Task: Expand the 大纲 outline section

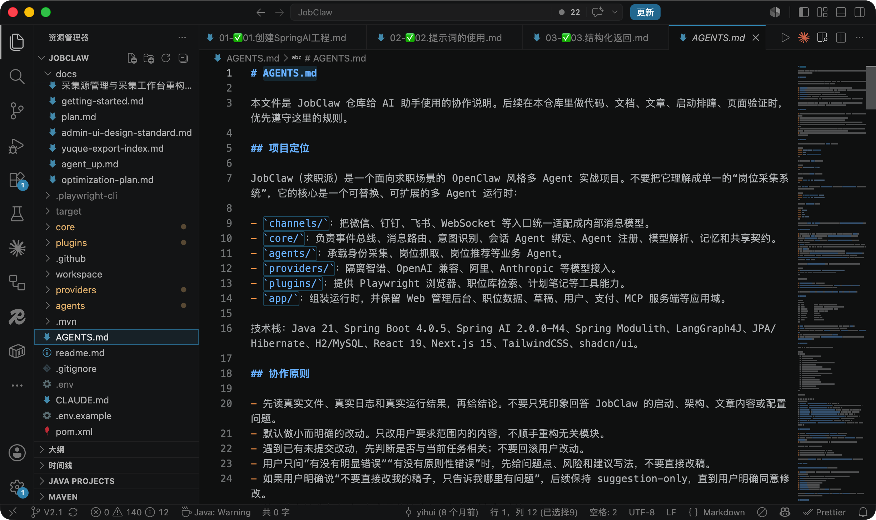Action: pyautogui.click(x=116, y=449)
